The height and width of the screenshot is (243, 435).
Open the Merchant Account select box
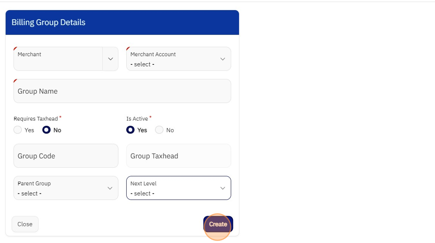[173, 59]
